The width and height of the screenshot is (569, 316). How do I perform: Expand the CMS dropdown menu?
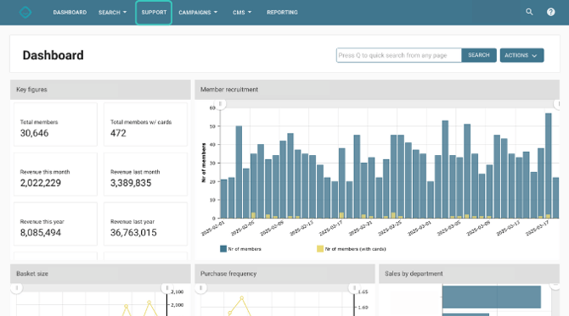tap(242, 13)
